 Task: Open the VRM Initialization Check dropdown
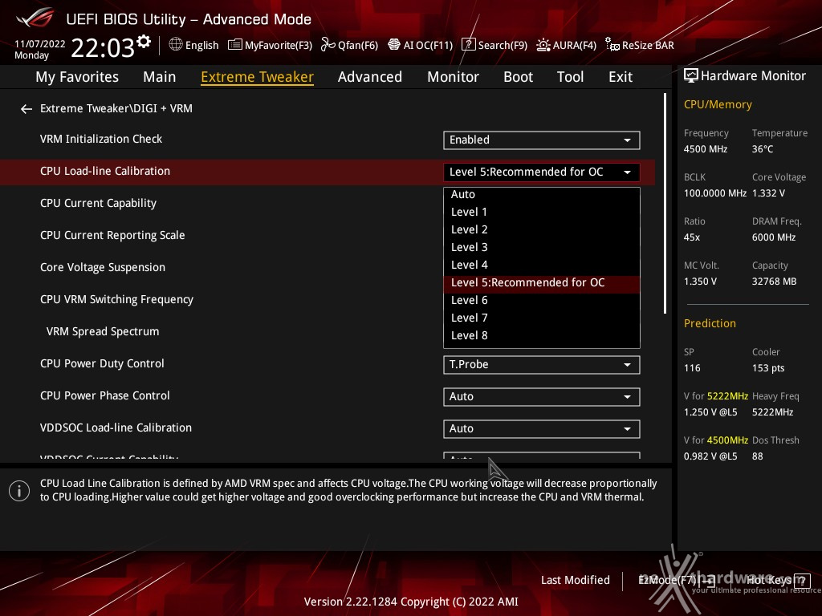click(542, 140)
